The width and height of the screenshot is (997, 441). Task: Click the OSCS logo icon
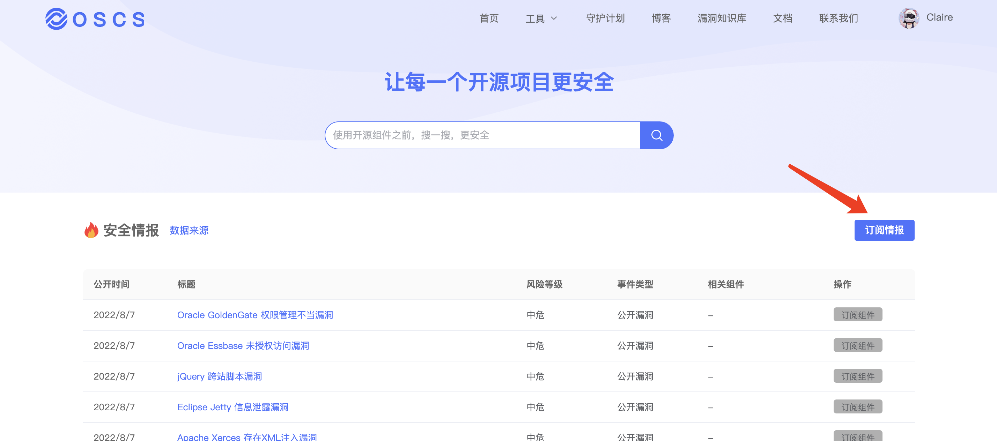[x=56, y=18]
